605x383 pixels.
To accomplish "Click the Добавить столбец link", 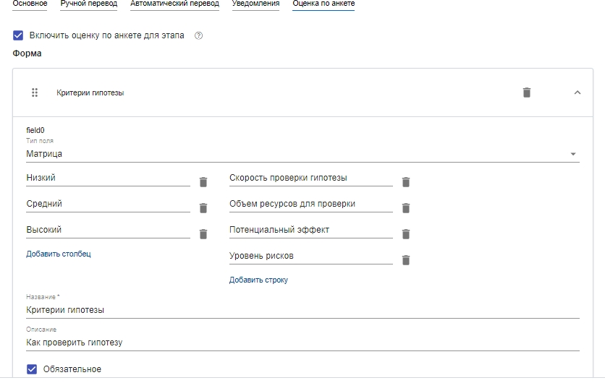I will 59,254.
